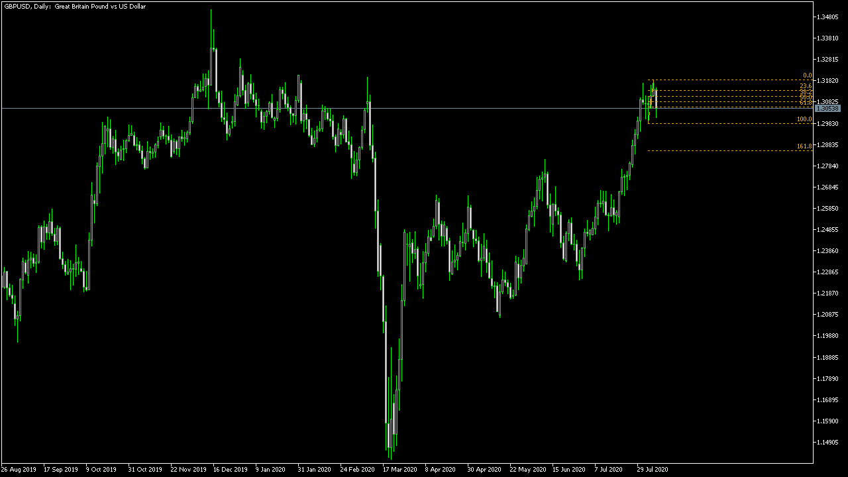Click price axis value 1.18885
This screenshot has height=477, width=848.
828,358
